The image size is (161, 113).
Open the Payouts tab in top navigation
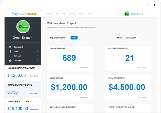pos(90,14)
